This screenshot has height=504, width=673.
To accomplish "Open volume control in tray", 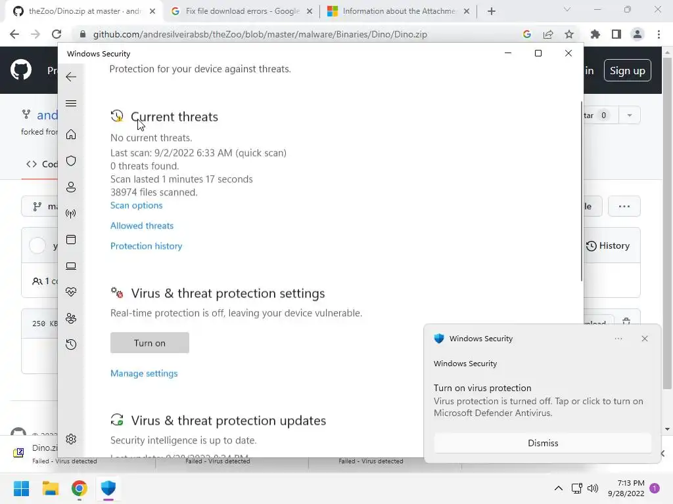I will (x=593, y=488).
